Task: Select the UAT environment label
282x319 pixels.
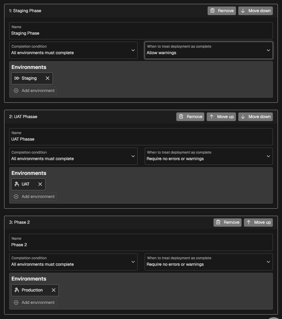Action: (25, 184)
